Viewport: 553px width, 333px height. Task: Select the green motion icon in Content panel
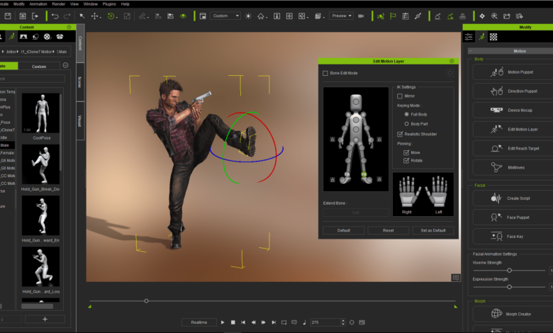[12, 36]
